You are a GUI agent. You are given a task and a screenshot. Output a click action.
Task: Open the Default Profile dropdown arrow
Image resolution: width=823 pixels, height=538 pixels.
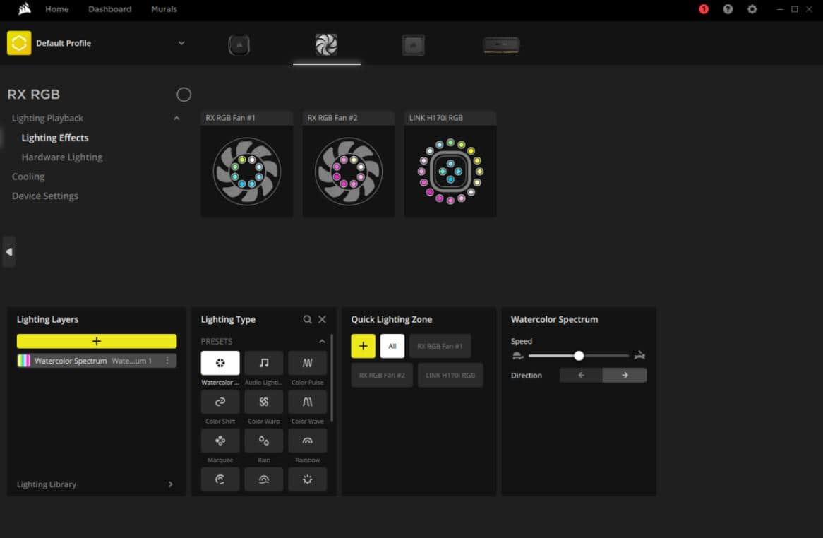pyautogui.click(x=181, y=43)
